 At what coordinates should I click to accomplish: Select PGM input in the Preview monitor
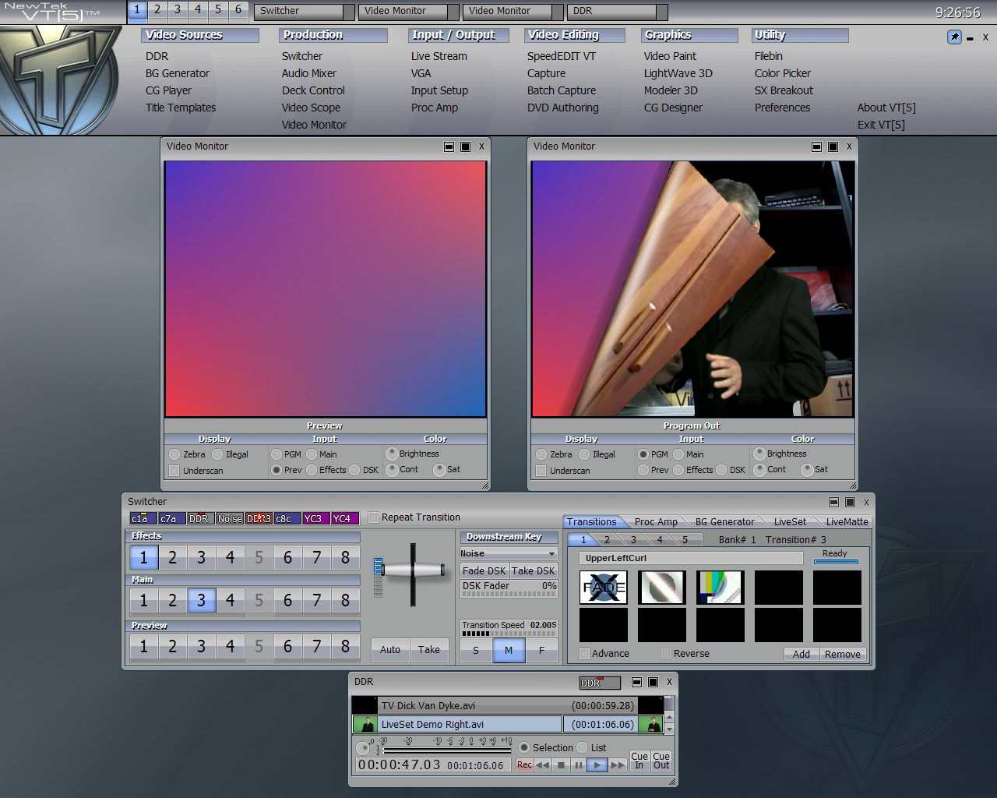(x=277, y=454)
